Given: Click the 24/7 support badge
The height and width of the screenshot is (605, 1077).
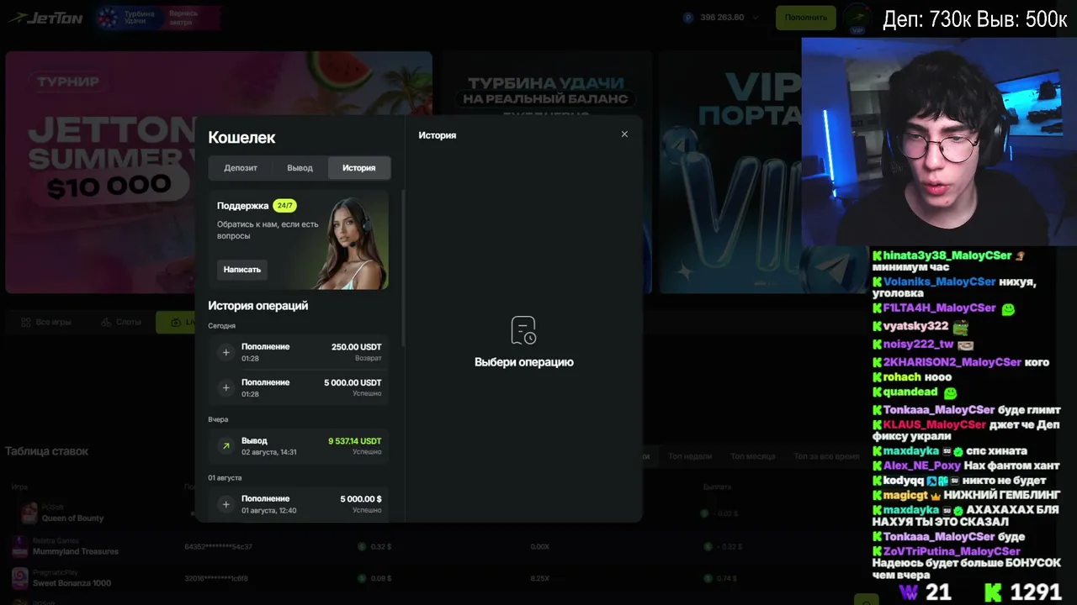Looking at the screenshot, I should [284, 206].
